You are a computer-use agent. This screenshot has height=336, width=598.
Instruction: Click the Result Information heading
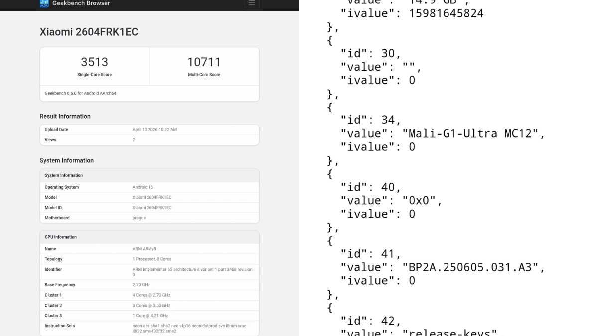click(x=65, y=116)
